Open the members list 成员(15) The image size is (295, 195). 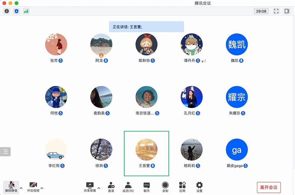[128, 187]
